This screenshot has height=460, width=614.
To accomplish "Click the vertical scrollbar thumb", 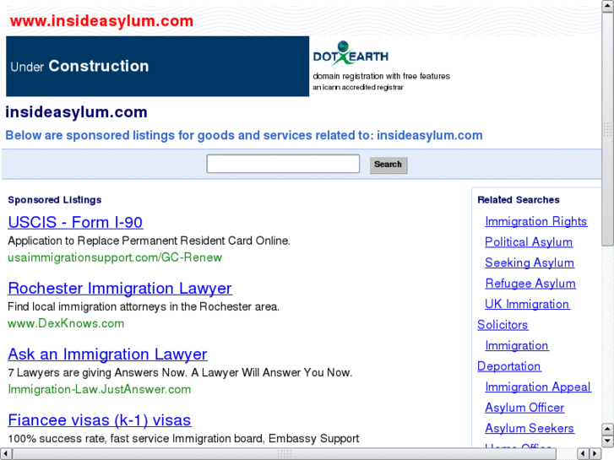I will (x=608, y=129).
